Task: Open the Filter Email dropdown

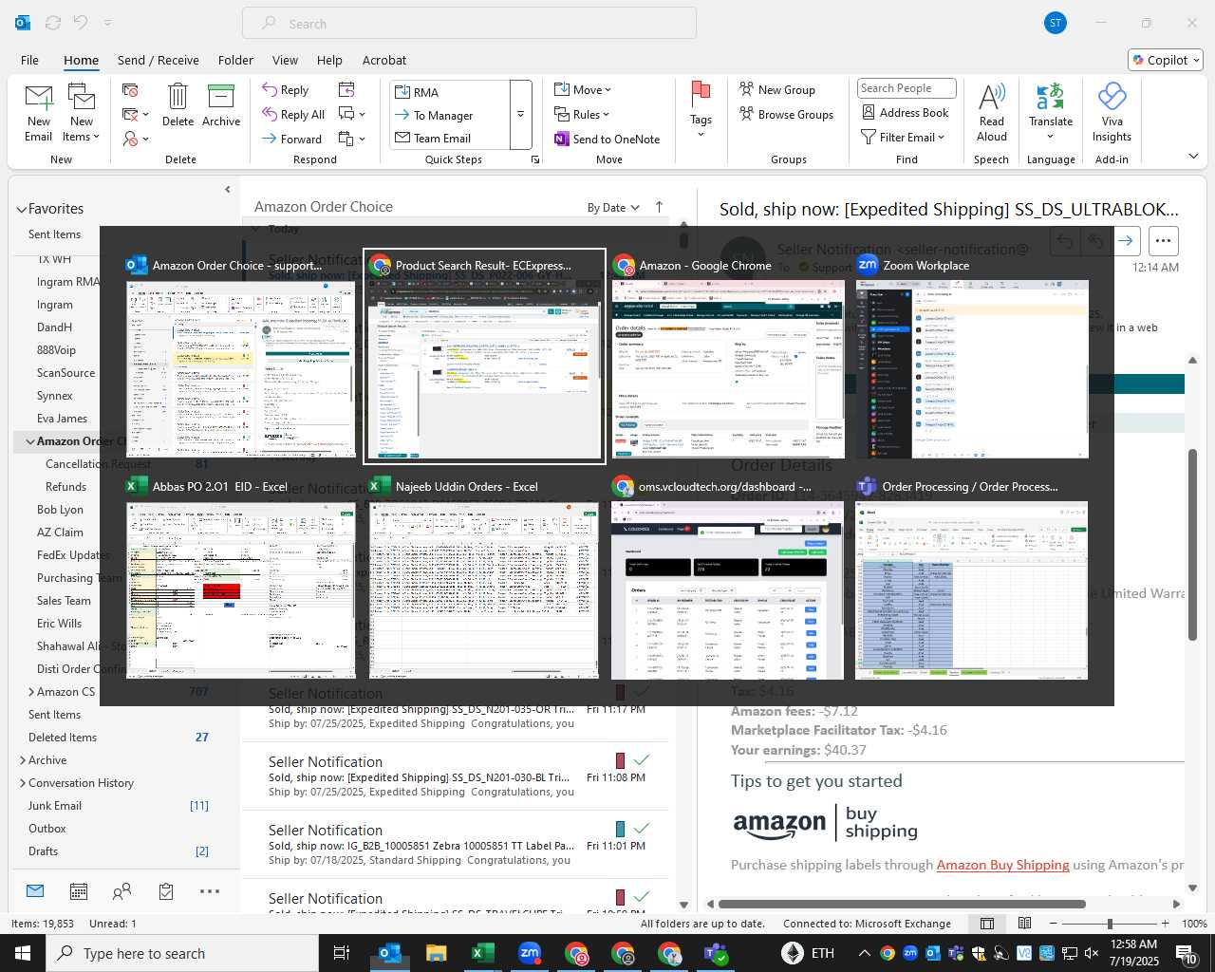Action: 903,138
